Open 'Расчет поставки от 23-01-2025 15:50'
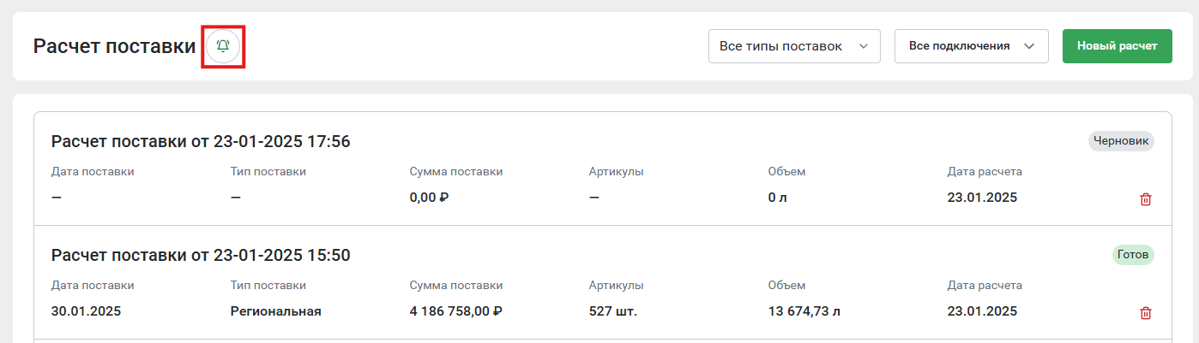This screenshot has width=1199, height=343. click(201, 255)
